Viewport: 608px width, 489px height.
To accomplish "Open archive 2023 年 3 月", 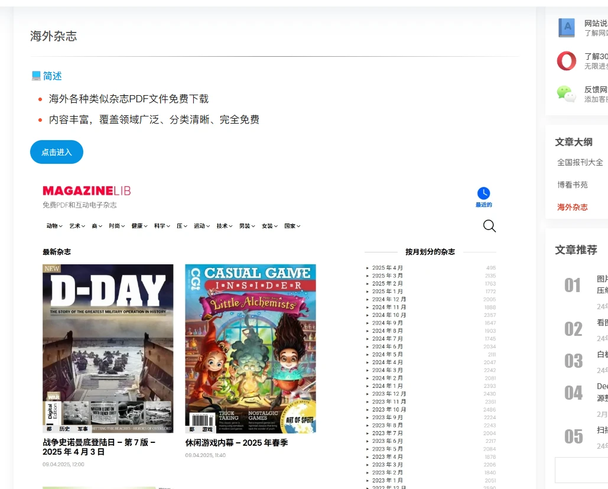I will (x=388, y=465).
